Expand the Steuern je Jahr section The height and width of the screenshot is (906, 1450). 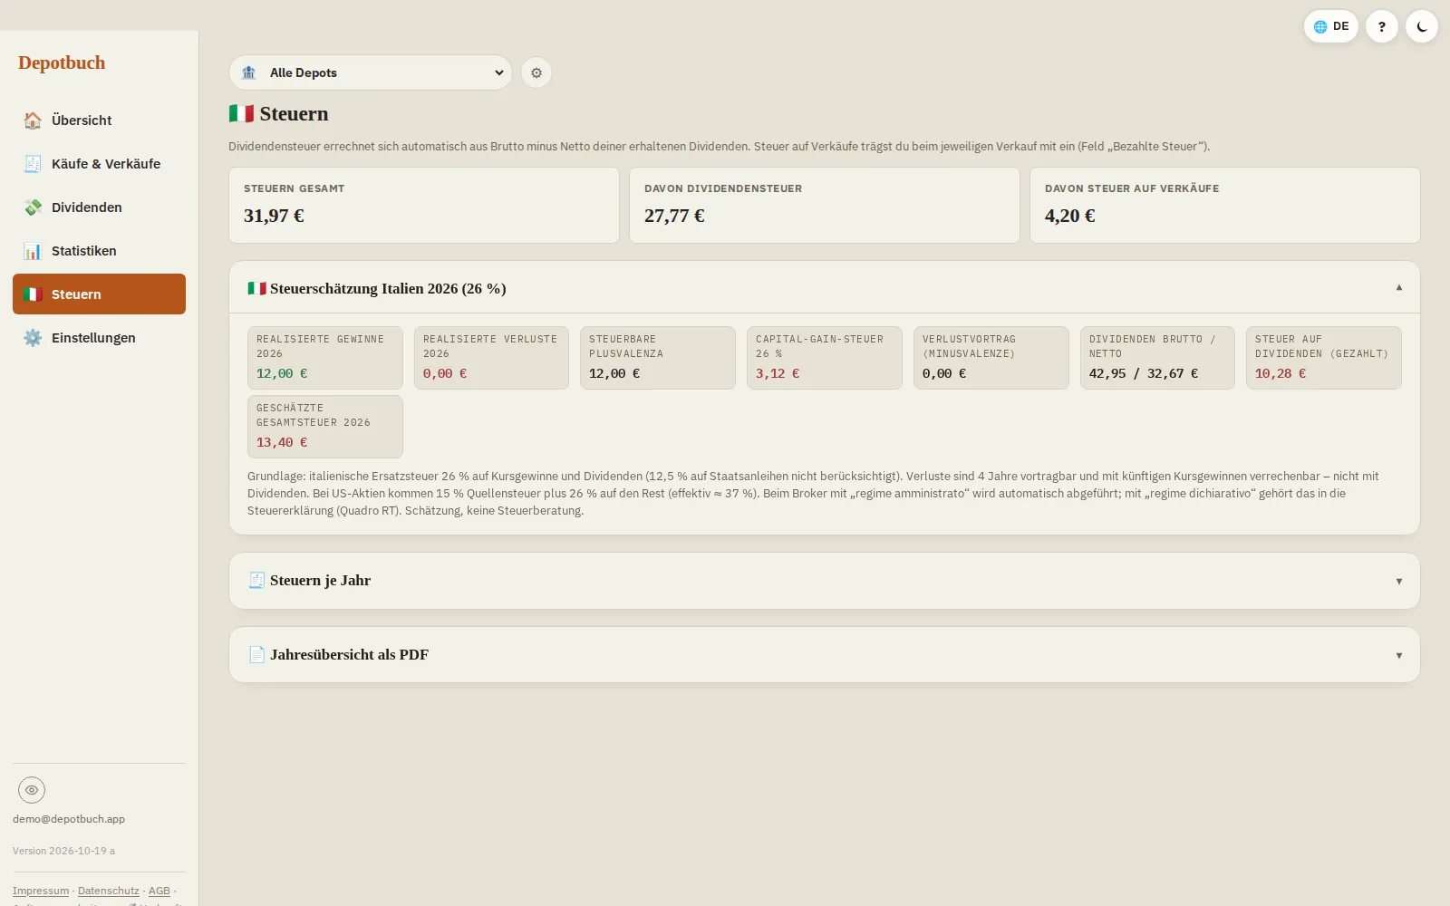tap(824, 581)
